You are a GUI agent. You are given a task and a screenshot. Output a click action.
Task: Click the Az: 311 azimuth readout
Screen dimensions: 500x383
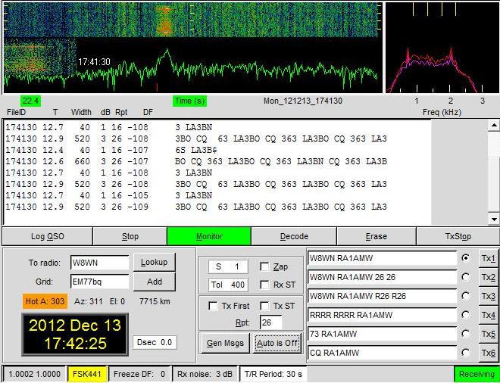point(89,301)
